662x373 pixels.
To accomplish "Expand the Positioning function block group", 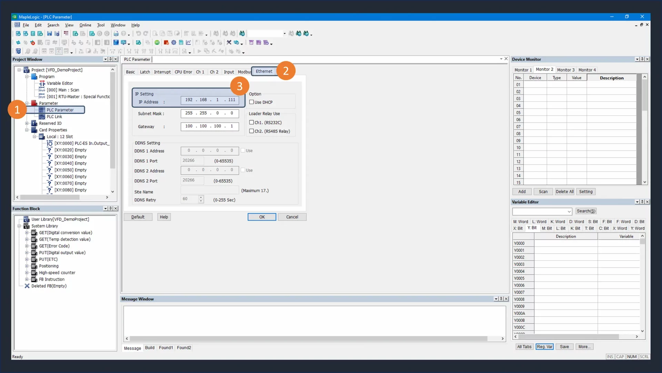I will [27, 266].
